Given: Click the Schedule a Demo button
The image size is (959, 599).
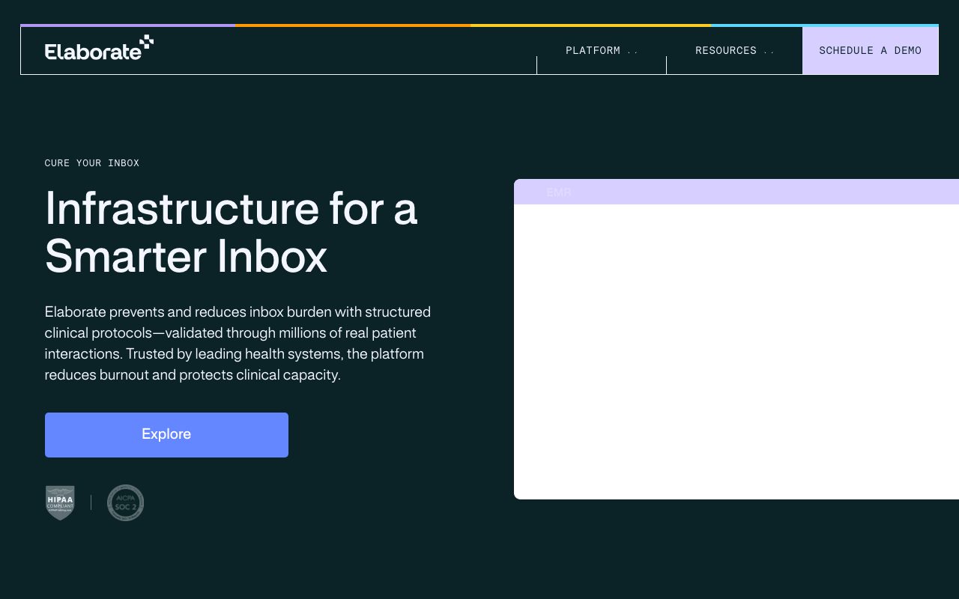Looking at the screenshot, I should 870,51.
